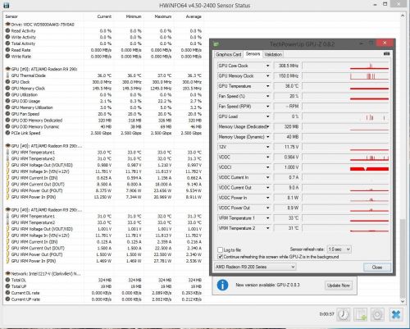Image resolution: width=410 pixels, height=329 pixels.
Task: Open the Fan Speed (RPM) dropdown arrow
Action: pos(267,107)
